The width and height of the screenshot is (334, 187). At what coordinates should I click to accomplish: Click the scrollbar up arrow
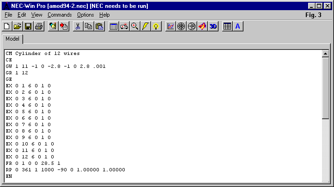pyautogui.click(x=325, y=53)
